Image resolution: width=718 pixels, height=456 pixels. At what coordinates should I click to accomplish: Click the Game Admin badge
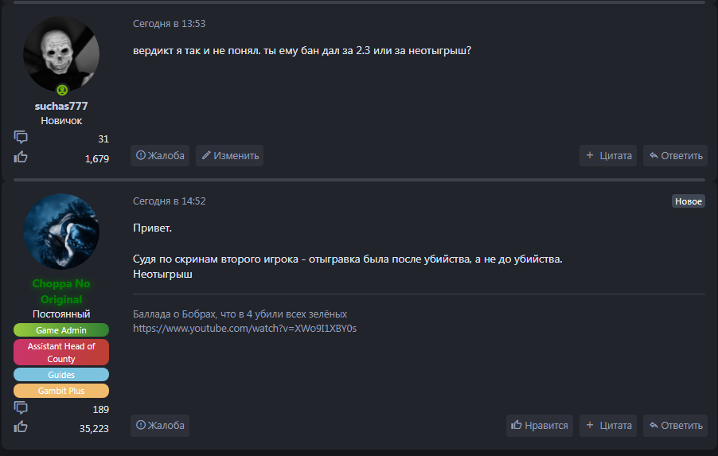[x=61, y=330]
